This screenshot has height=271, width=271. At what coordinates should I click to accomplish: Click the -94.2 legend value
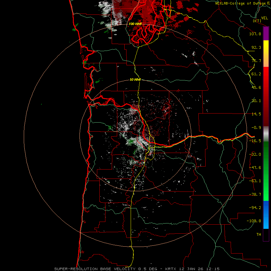[255, 208]
